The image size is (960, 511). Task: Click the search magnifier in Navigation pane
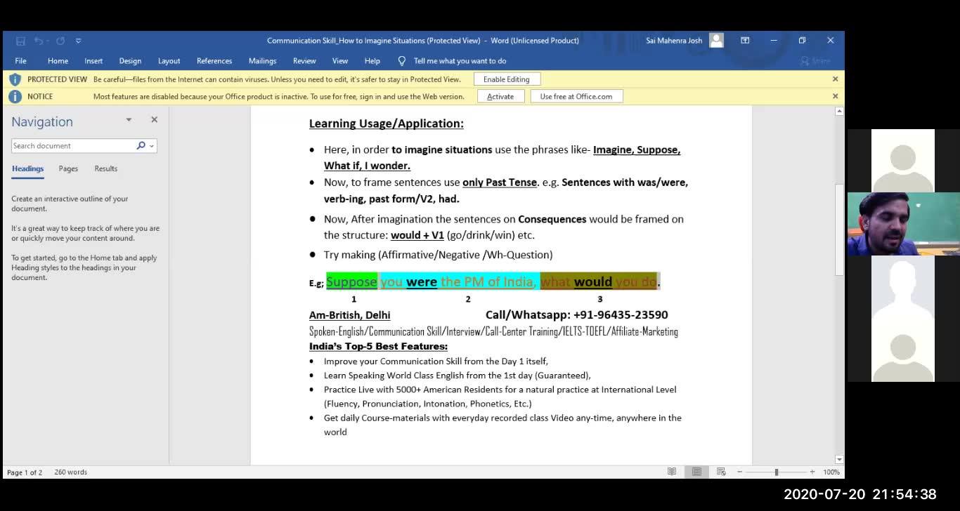click(141, 146)
